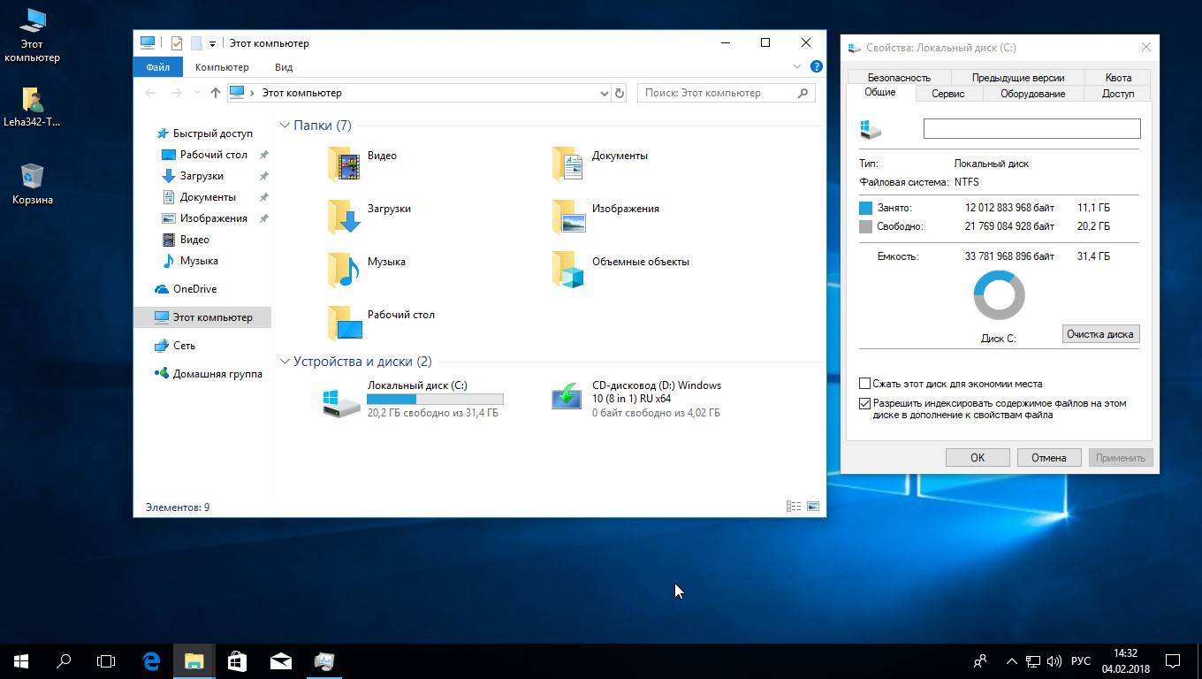Expand the address bar history dropdown
Viewport: 1202px width, 679px height.
605,93
